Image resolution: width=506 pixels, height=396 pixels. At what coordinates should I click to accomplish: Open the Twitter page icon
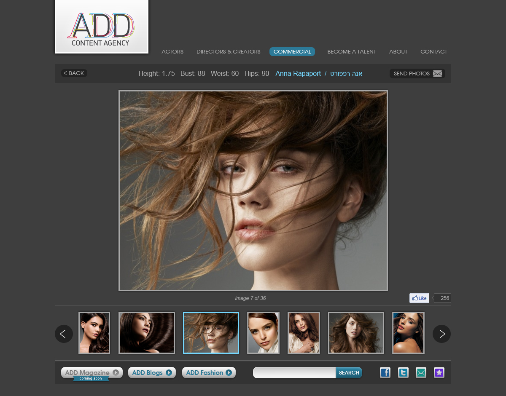pyautogui.click(x=403, y=373)
